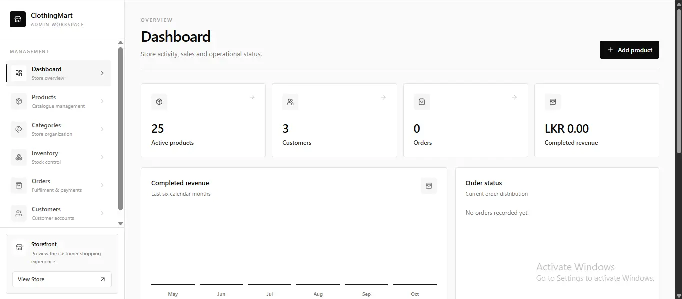Click the external-link arrow in View Store
This screenshot has width=682, height=299.
103,279
